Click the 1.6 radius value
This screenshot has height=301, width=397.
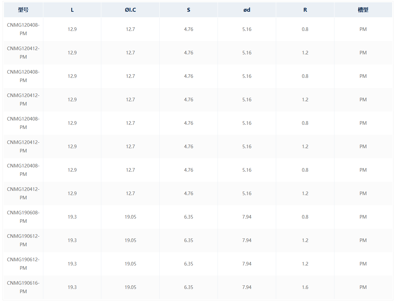[x=305, y=287]
